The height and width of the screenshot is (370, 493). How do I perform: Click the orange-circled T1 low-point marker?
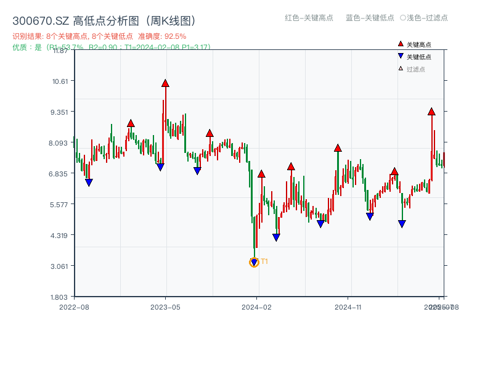pos(254,262)
